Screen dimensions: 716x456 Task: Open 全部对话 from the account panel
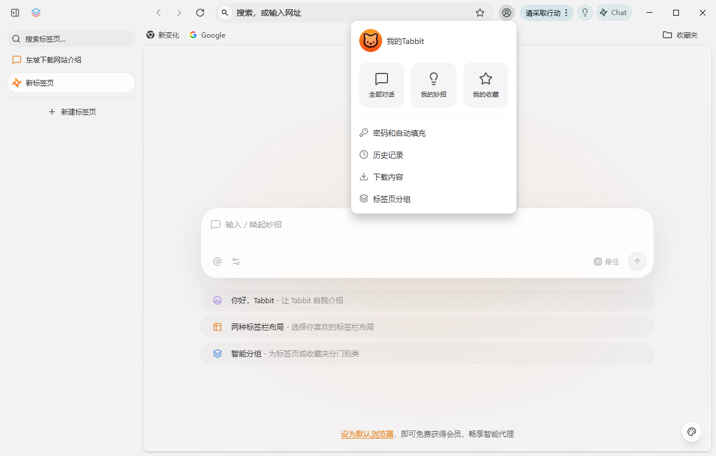click(x=381, y=84)
